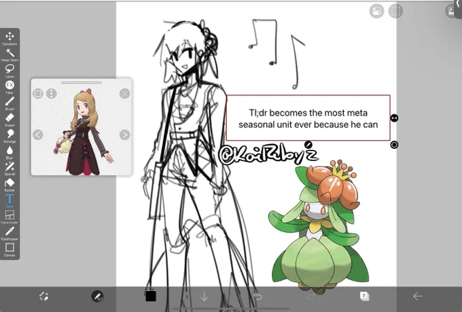Select the Special tool
Screen dimensions: 462x312
10,169
